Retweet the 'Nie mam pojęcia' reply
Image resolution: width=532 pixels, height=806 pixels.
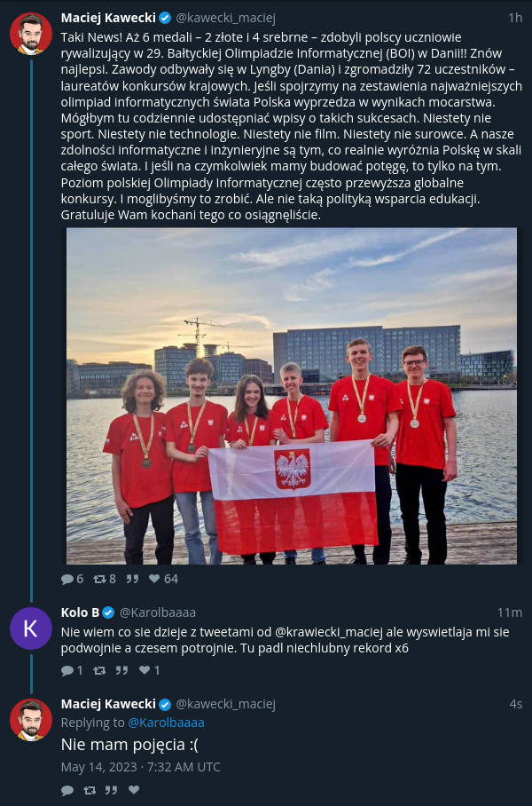90,790
